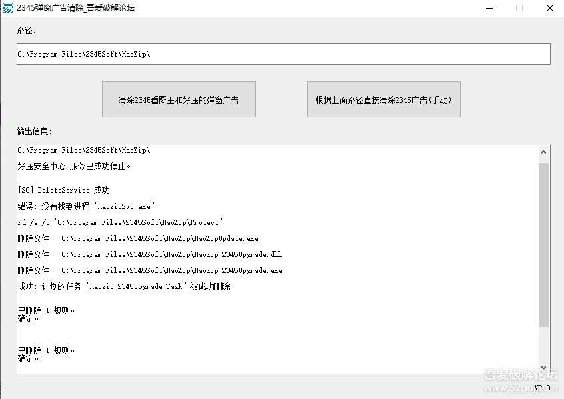Click the 路径: label
The width and height of the screenshot is (564, 399).
coord(26,31)
